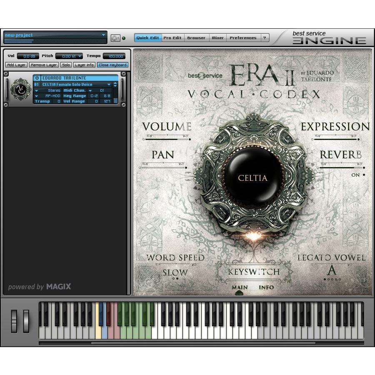Open the help panel with the question mark icon
375x375 pixels.
265,37
